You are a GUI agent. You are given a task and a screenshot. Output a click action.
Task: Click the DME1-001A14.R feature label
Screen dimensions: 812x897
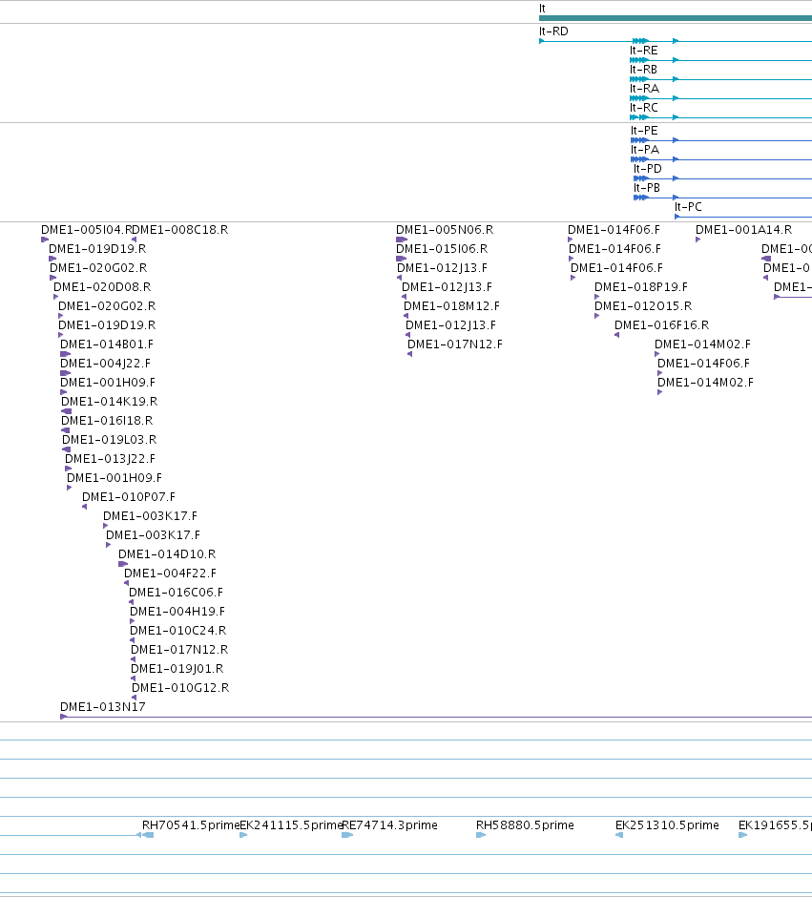click(744, 230)
